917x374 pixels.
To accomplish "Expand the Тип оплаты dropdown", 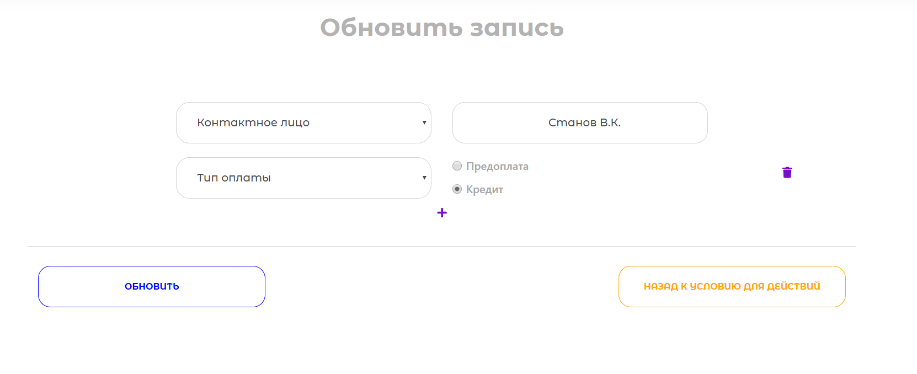I will (x=303, y=178).
